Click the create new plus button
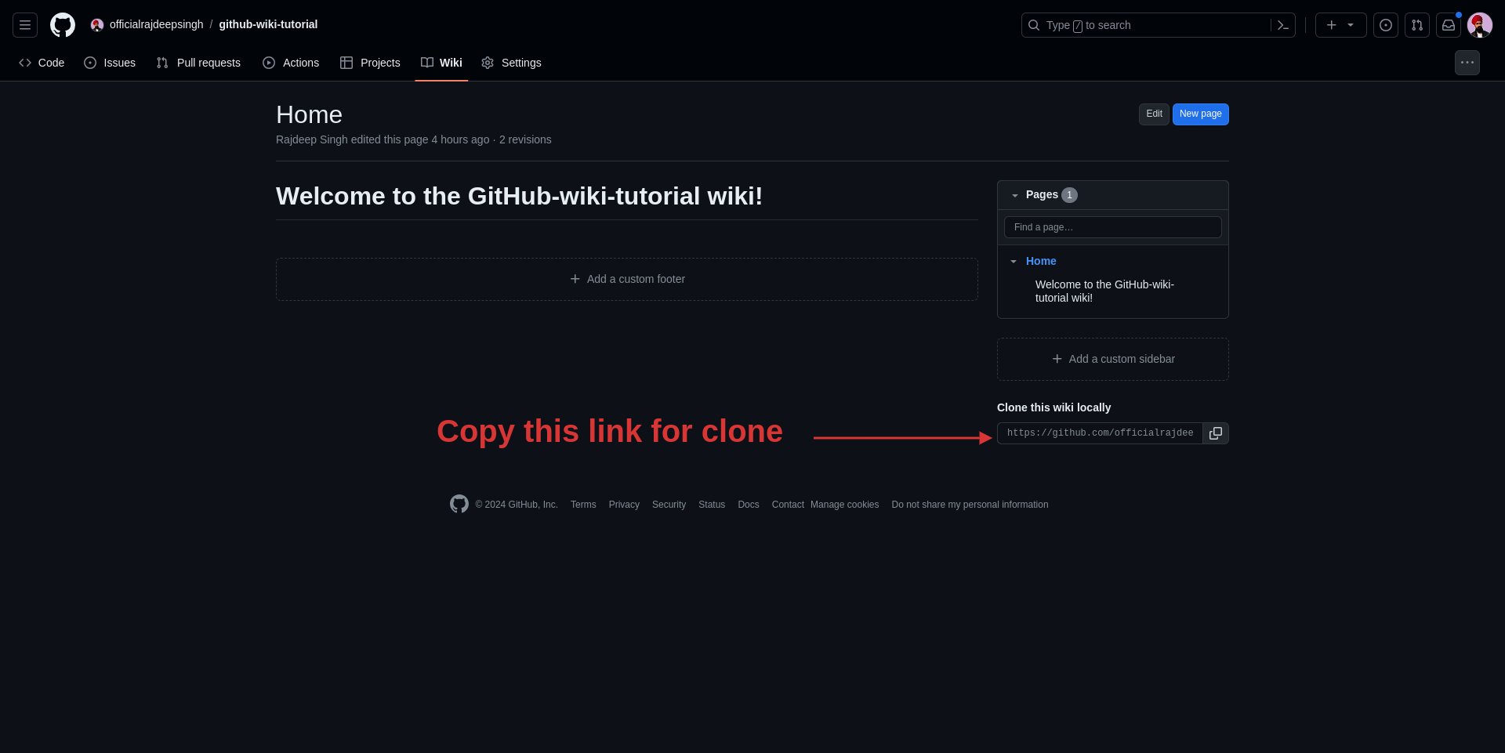Viewport: 1505px width, 753px height. (x=1340, y=25)
